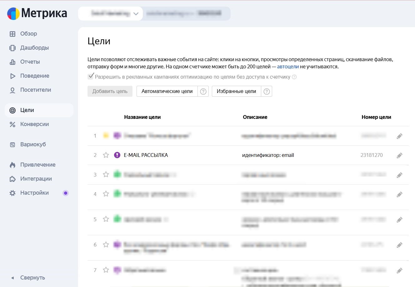The height and width of the screenshot is (287, 415).
Task: Open Вариокуб section label
Action: pyautogui.click(x=33, y=144)
